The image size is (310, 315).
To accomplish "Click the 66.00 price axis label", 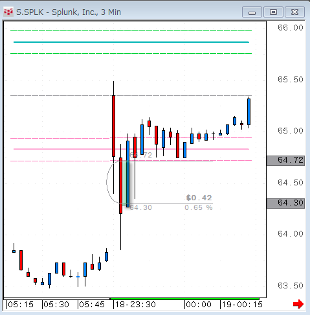I will point(291,28).
